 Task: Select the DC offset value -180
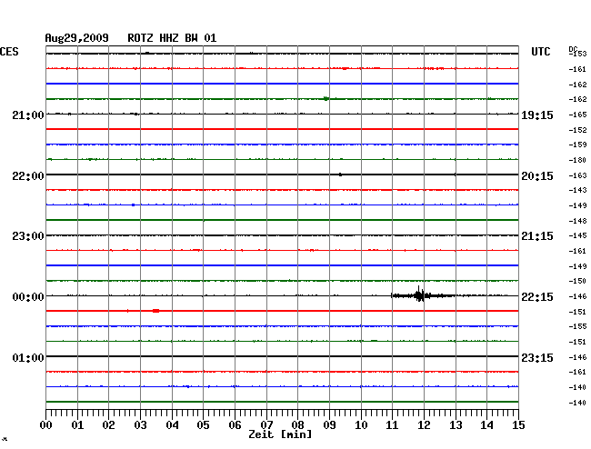click(x=577, y=160)
